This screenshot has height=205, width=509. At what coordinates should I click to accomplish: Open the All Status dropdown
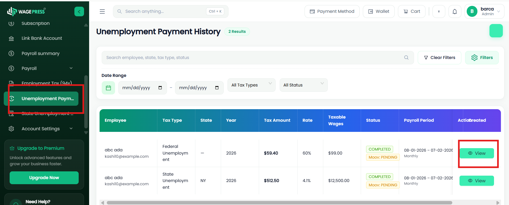click(304, 85)
